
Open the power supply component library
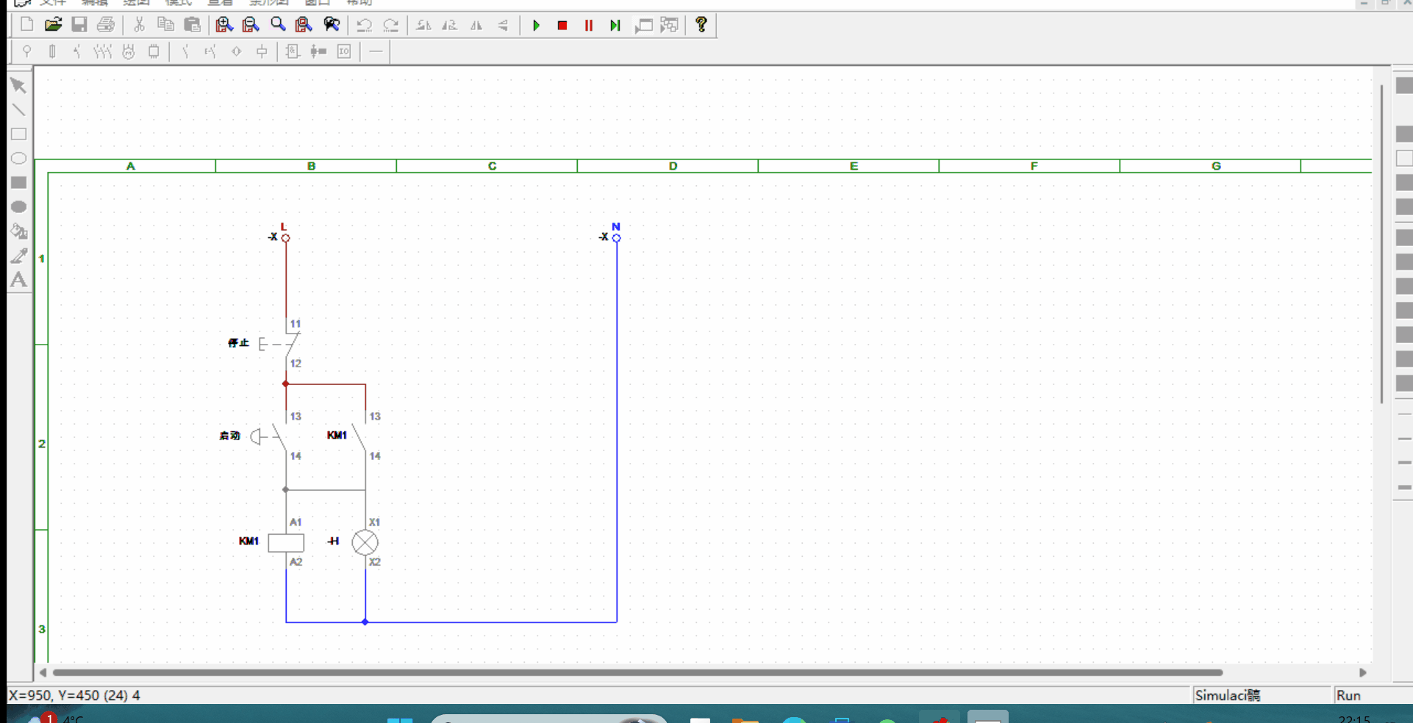pos(26,51)
